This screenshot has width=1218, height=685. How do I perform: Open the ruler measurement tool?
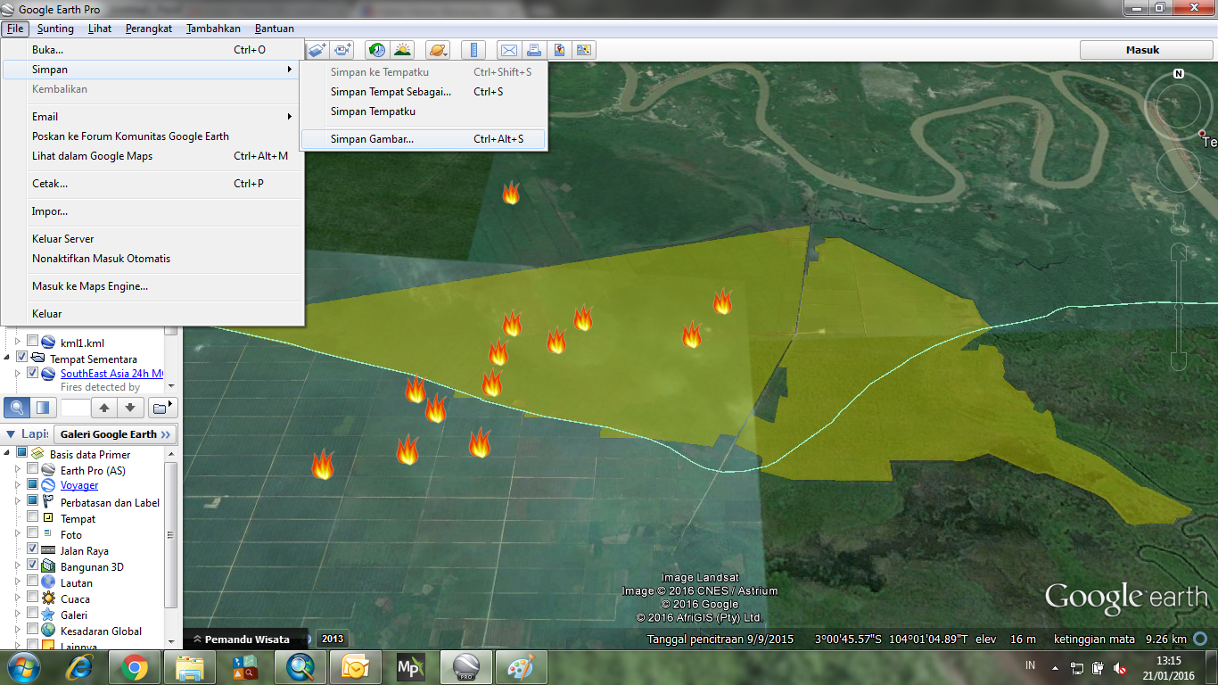pyautogui.click(x=473, y=50)
